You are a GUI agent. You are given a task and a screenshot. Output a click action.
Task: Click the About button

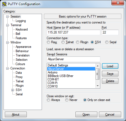coord(16,115)
